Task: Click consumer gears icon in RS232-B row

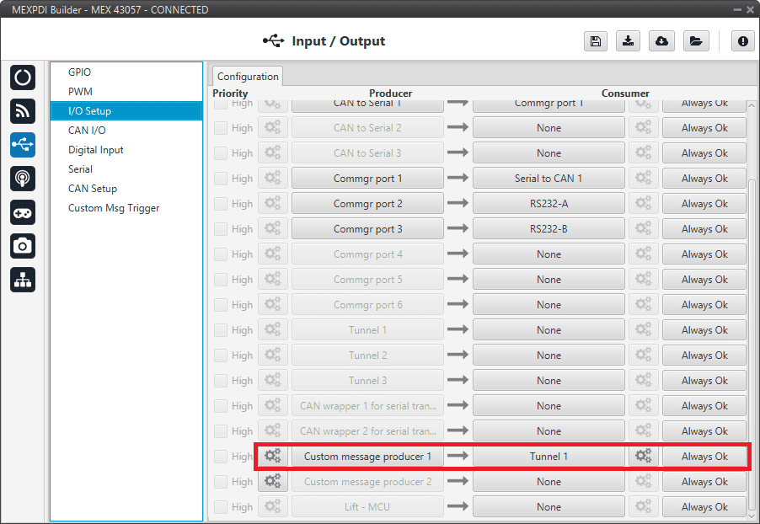Action: pos(644,228)
